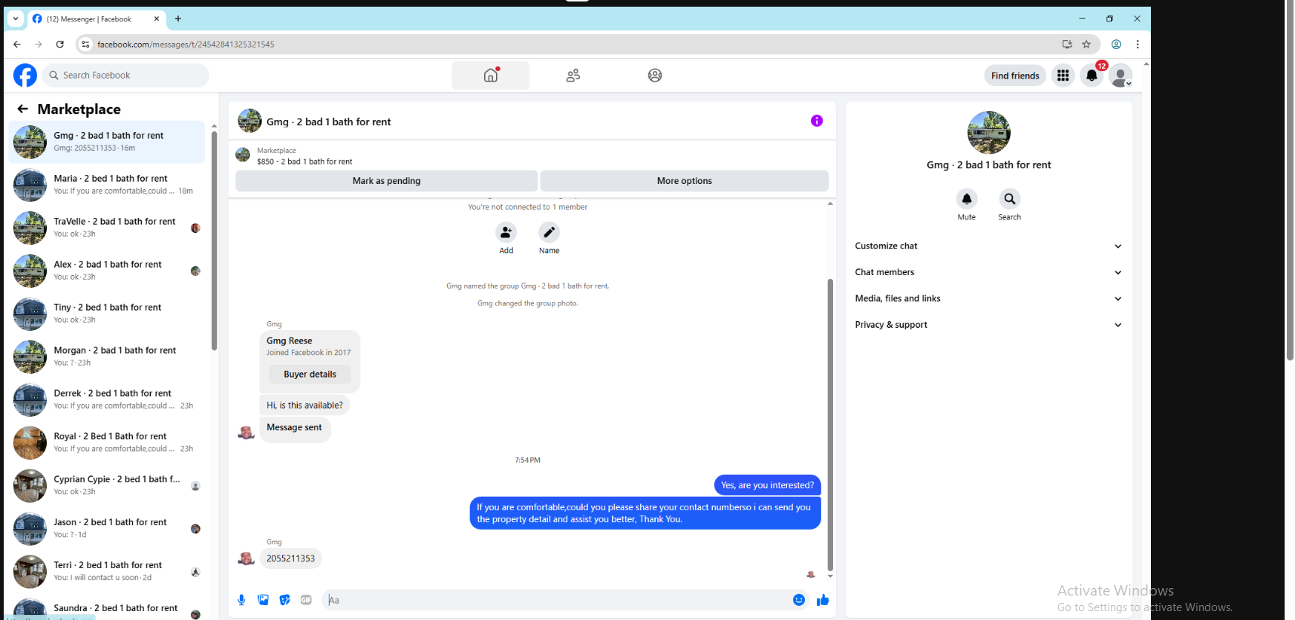Install app icon in address bar
This screenshot has width=1295, height=620.
click(1067, 44)
